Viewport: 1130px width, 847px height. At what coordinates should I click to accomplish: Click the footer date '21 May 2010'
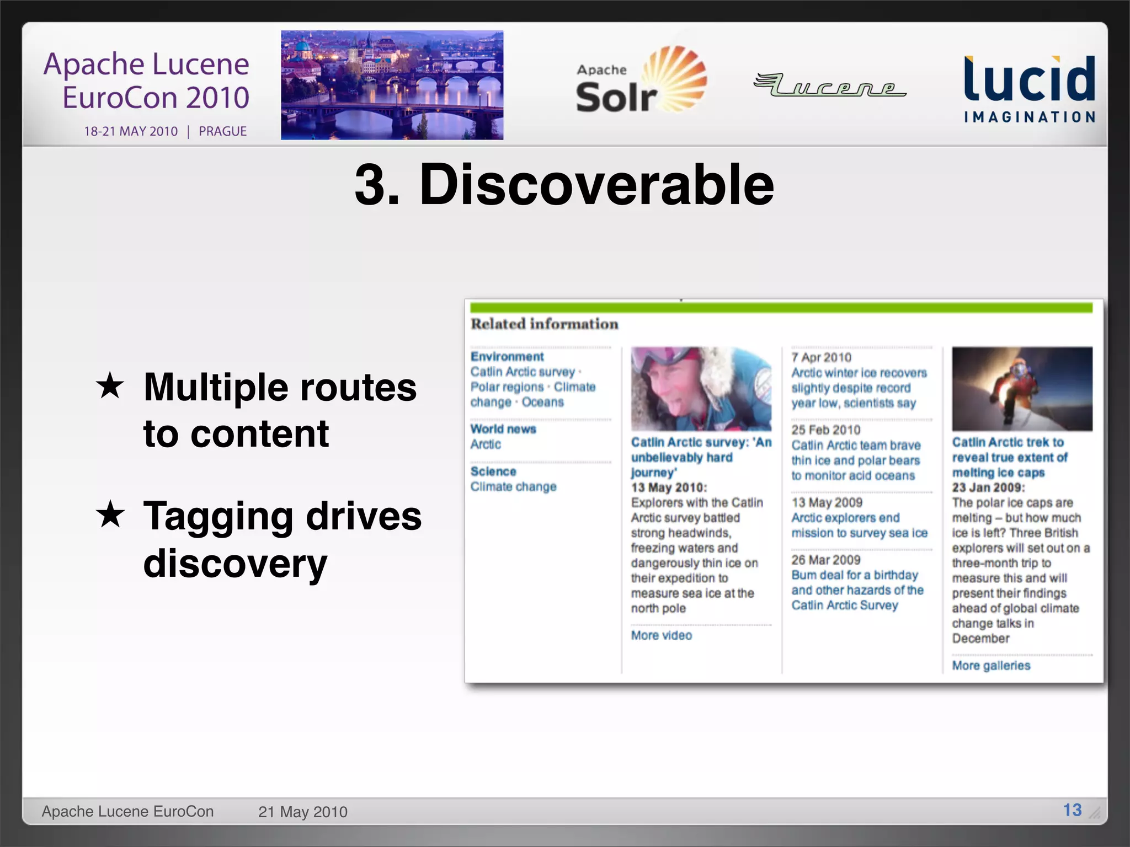tap(303, 812)
